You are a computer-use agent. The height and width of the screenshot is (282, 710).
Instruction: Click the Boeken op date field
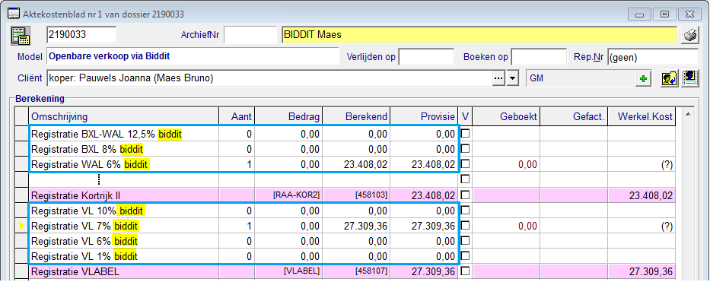pos(539,57)
